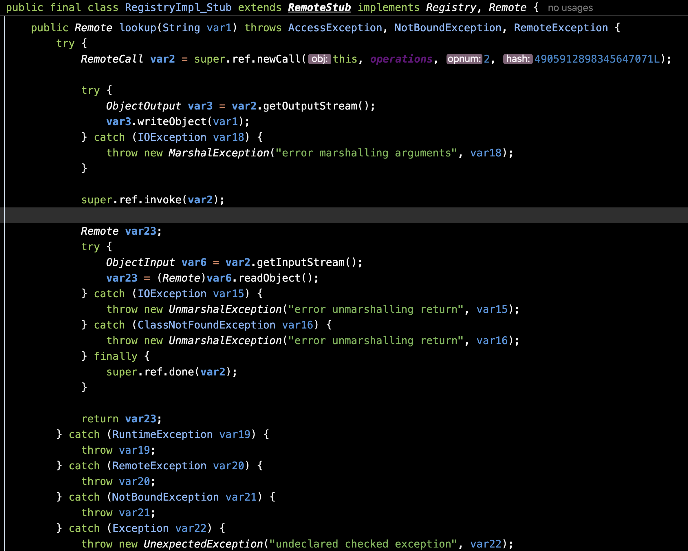
Task: Click AccessException in throws clause
Action: (335, 28)
